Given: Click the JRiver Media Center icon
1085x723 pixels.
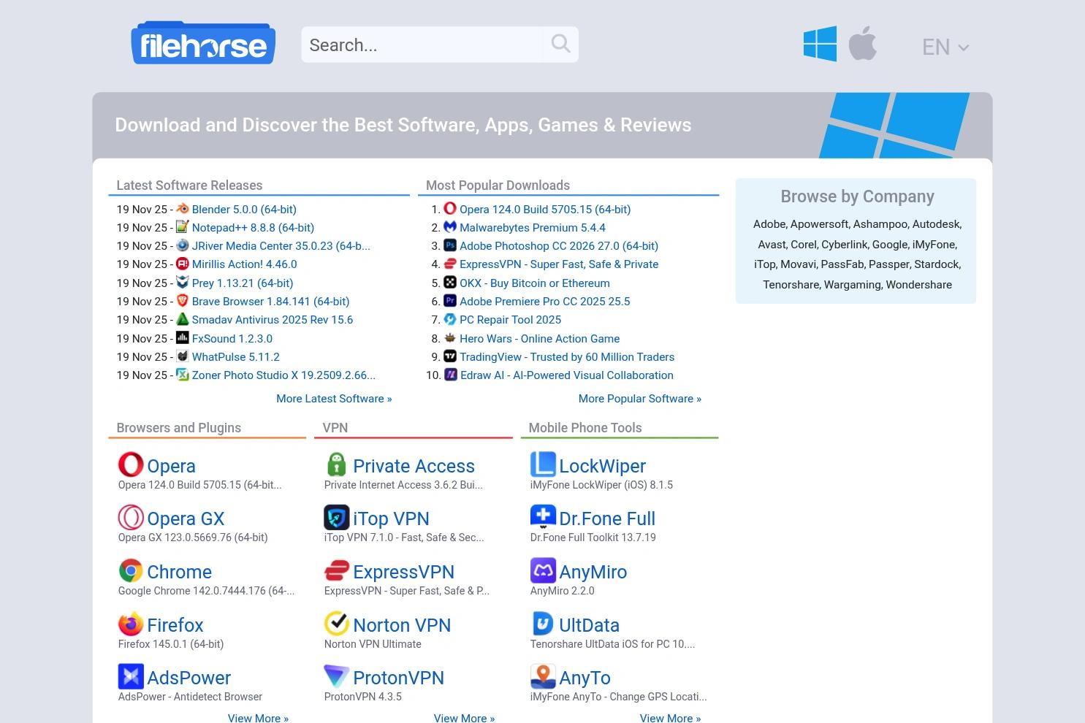Looking at the screenshot, I should click(x=183, y=245).
